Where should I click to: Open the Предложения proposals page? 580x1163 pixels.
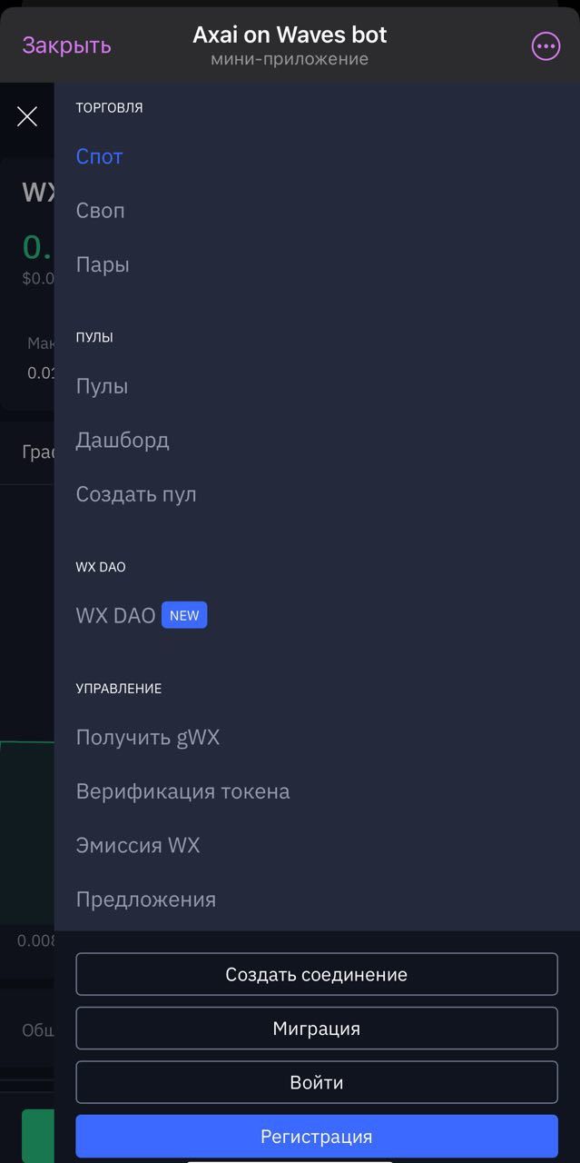point(145,899)
